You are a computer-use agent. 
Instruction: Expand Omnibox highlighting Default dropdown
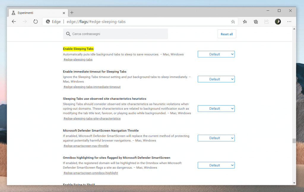(216, 166)
